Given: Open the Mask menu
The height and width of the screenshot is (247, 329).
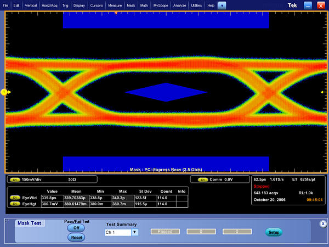Looking at the screenshot, I should [x=131, y=5].
